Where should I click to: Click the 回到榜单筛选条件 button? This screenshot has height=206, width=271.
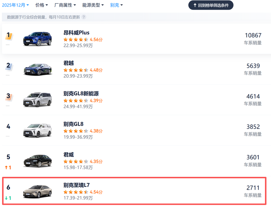pos(211,5)
